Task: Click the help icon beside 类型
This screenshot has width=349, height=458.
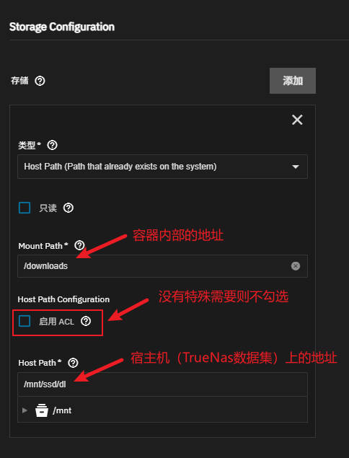Action: click(52, 145)
